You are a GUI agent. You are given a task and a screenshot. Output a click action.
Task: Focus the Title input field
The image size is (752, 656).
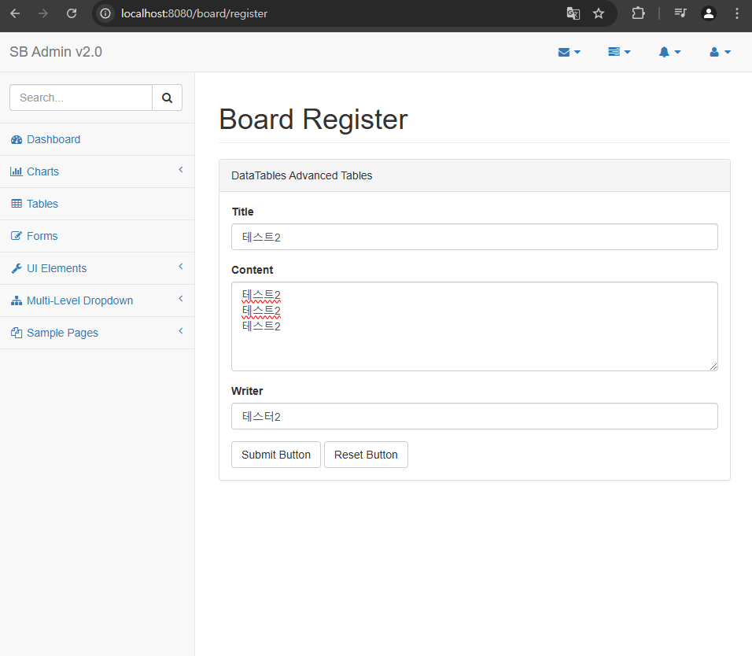[x=474, y=237]
